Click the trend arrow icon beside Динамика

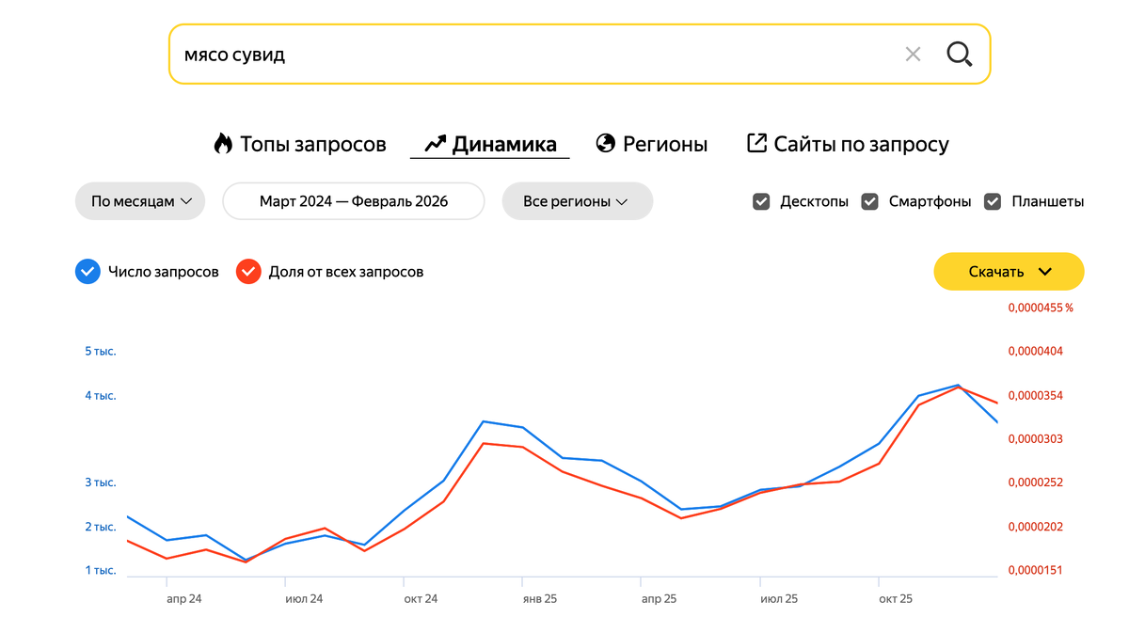(x=435, y=144)
